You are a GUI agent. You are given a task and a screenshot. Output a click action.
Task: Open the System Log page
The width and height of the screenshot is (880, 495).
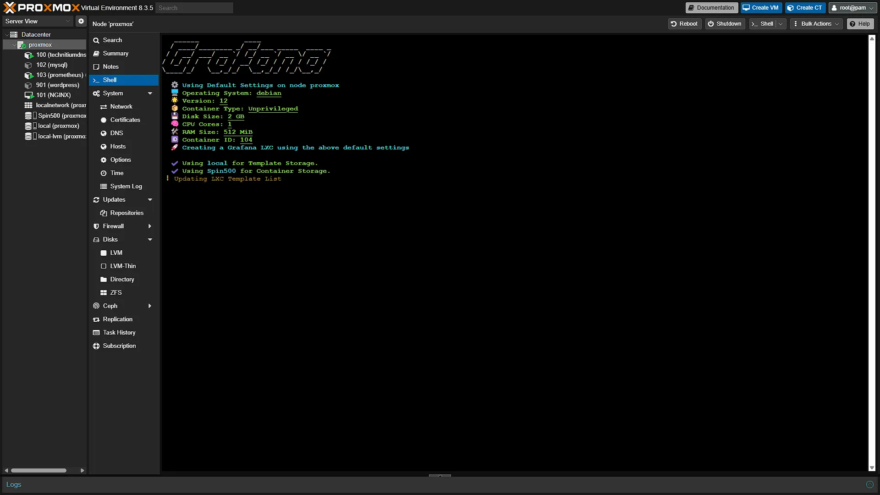click(x=124, y=186)
